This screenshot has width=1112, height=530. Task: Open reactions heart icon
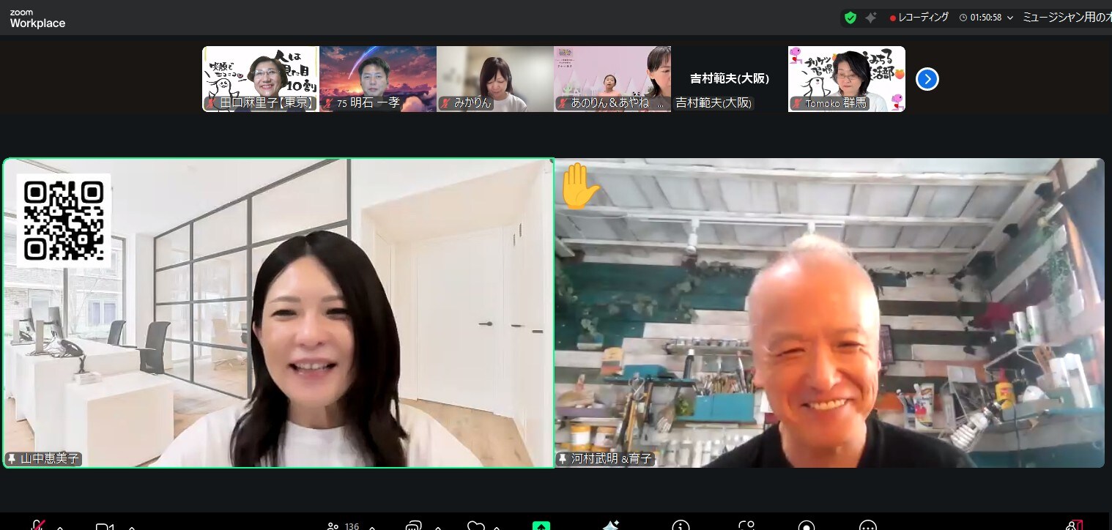475,526
